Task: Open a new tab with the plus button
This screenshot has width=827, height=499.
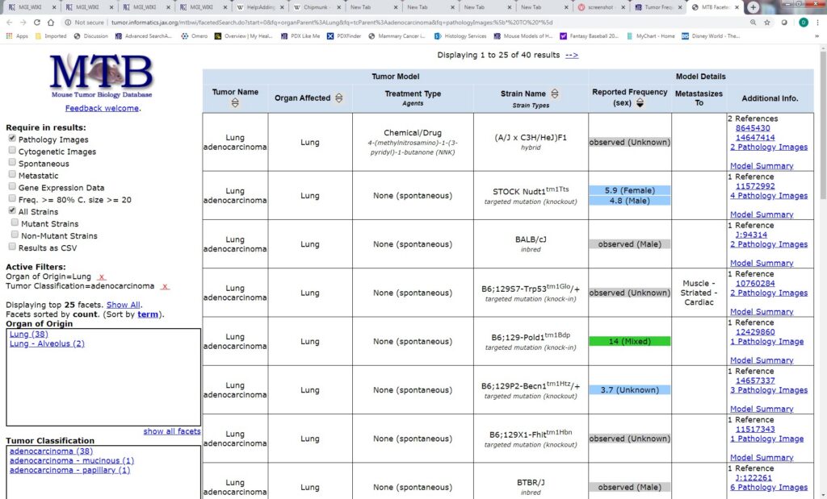Action: (x=754, y=7)
